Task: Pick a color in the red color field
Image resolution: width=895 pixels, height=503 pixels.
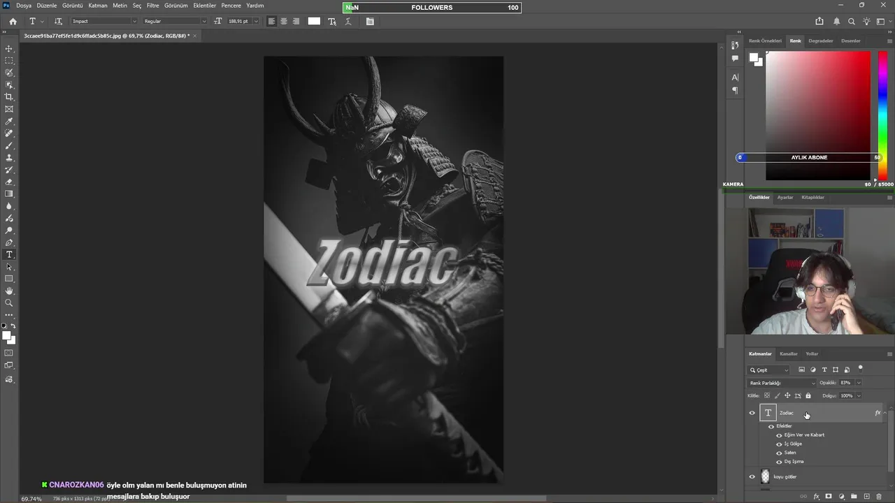Action: point(818,115)
